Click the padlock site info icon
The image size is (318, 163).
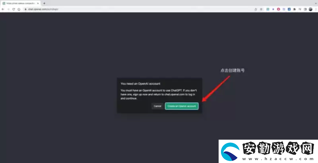tap(26, 9)
